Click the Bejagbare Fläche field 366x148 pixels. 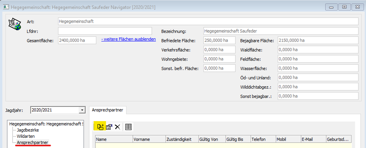click(x=317, y=40)
